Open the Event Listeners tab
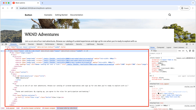This screenshot has height=110, width=196. 179,48
